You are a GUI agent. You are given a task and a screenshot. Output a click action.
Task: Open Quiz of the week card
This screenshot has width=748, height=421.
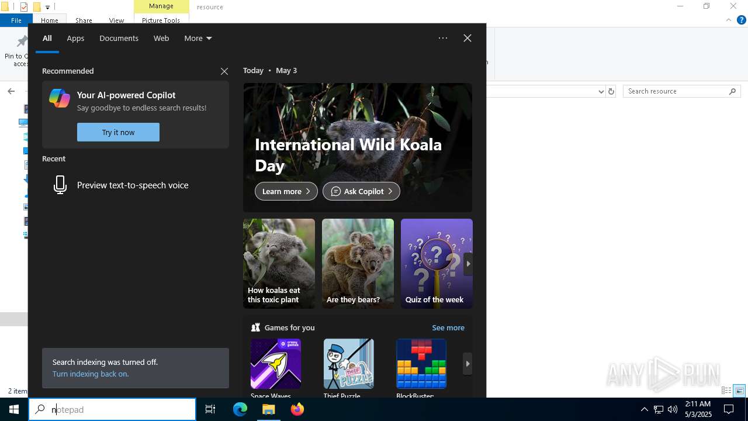click(x=437, y=263)
